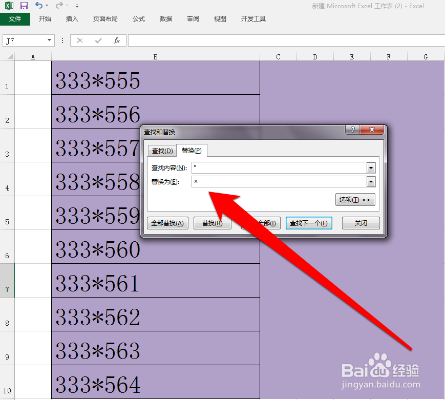
Task: Open the Customize Quick Access Toolbar dropdown
Action: 77,6
